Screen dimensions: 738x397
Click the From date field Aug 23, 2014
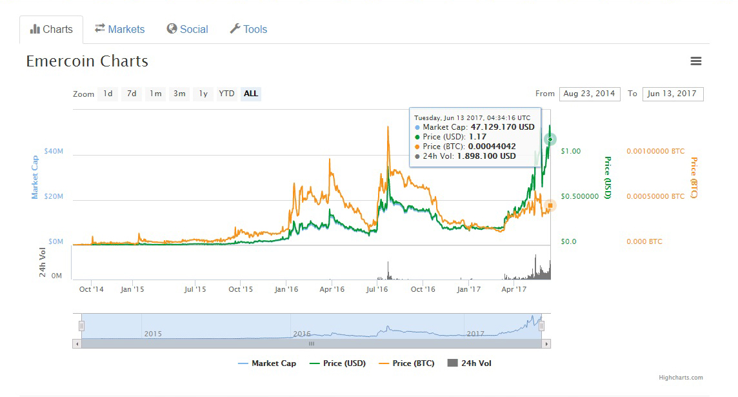[x=589, y=94]
